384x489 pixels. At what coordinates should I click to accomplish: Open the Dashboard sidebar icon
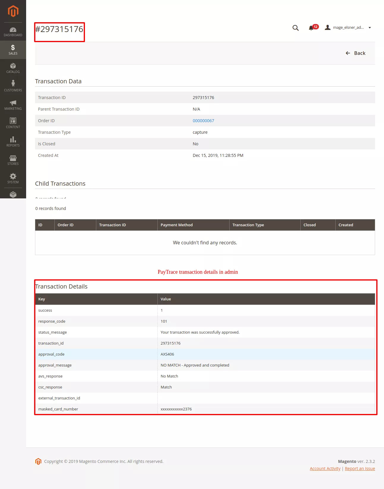[13, 32]
